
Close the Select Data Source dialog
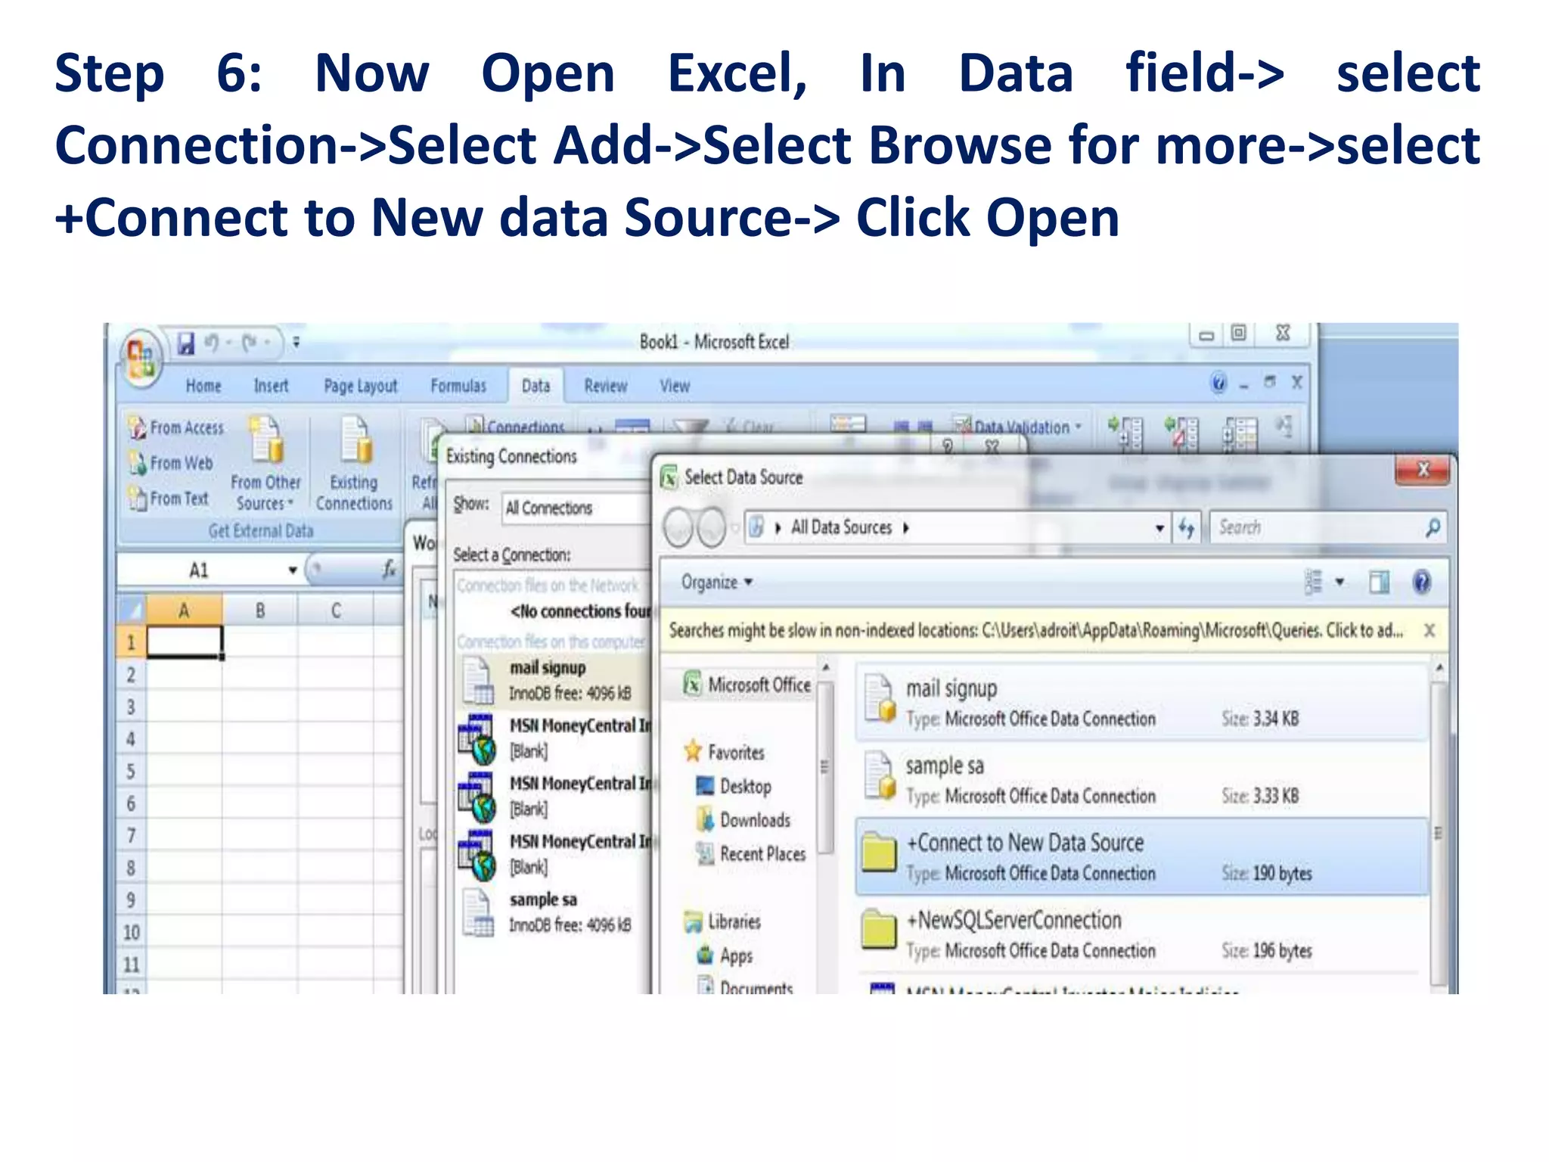pos(1423,470)
